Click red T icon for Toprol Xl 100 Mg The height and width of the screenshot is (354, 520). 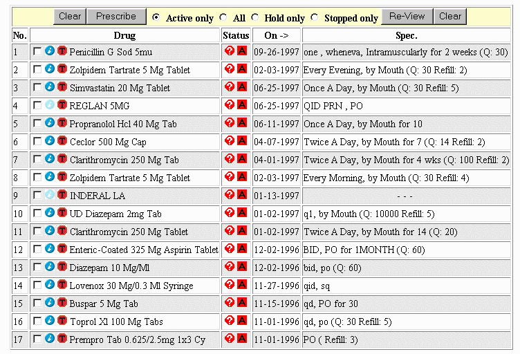click(x=62, y=321)
